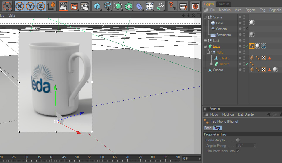The height and width of the screenshot is (163, 282).
Task: Toggle the Y axis lock
Action: (x=30, y=6)
